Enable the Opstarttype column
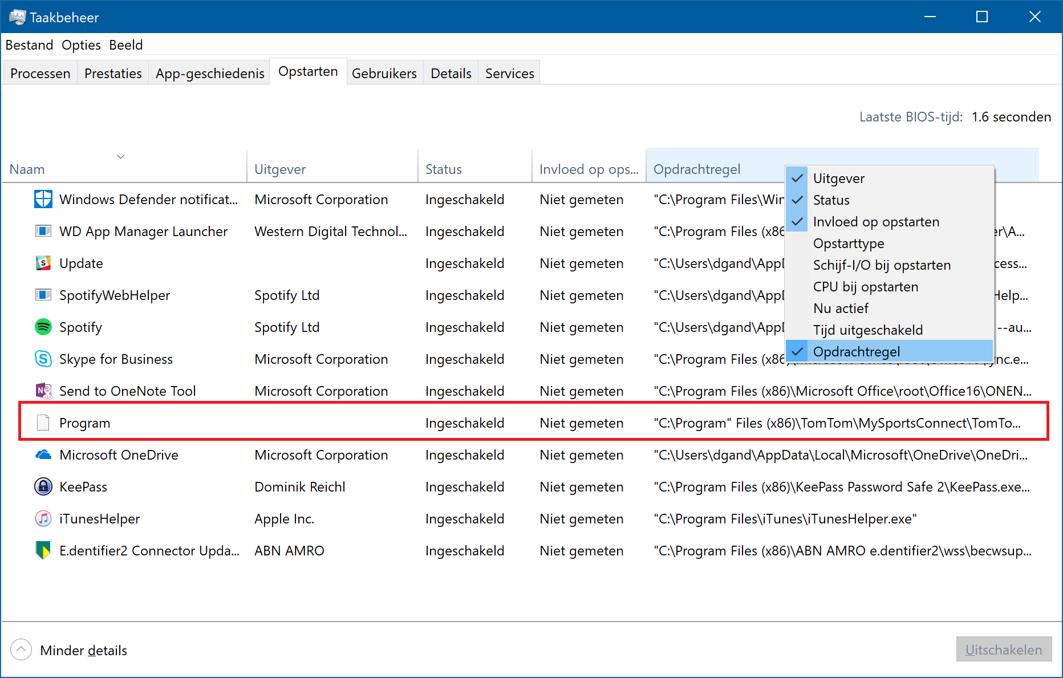Viewport: 1063px width, 678px height. point(889,243)
